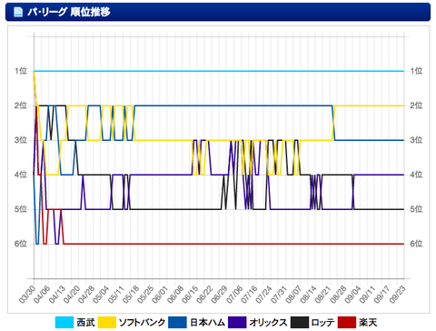Click the 04/20 date label
The height and width of the screenshot is (331, 436).
[x=72, y=294]
